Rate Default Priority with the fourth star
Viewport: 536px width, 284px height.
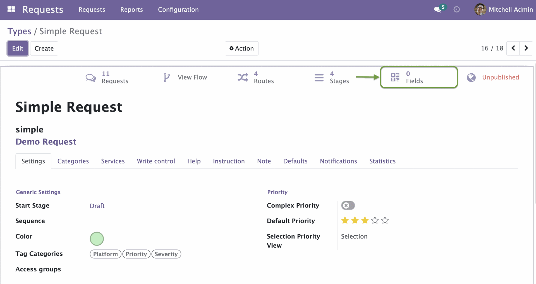(375, 220)
